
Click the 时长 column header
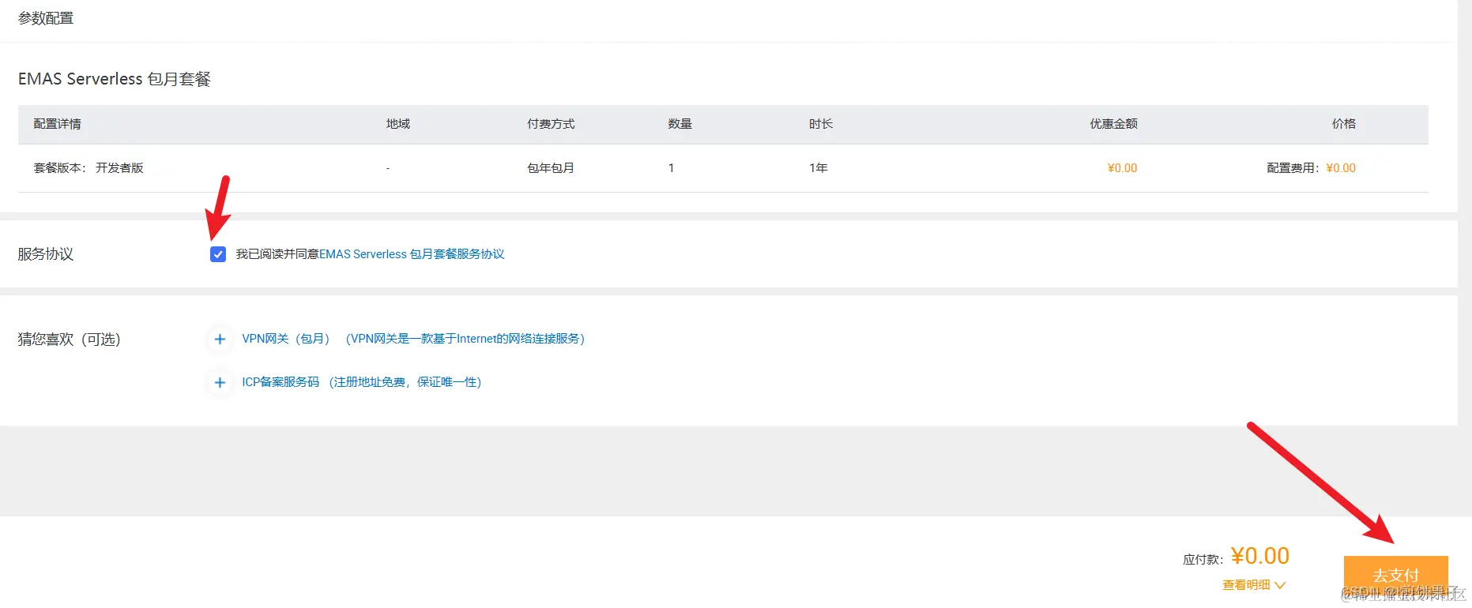(821, 124)
